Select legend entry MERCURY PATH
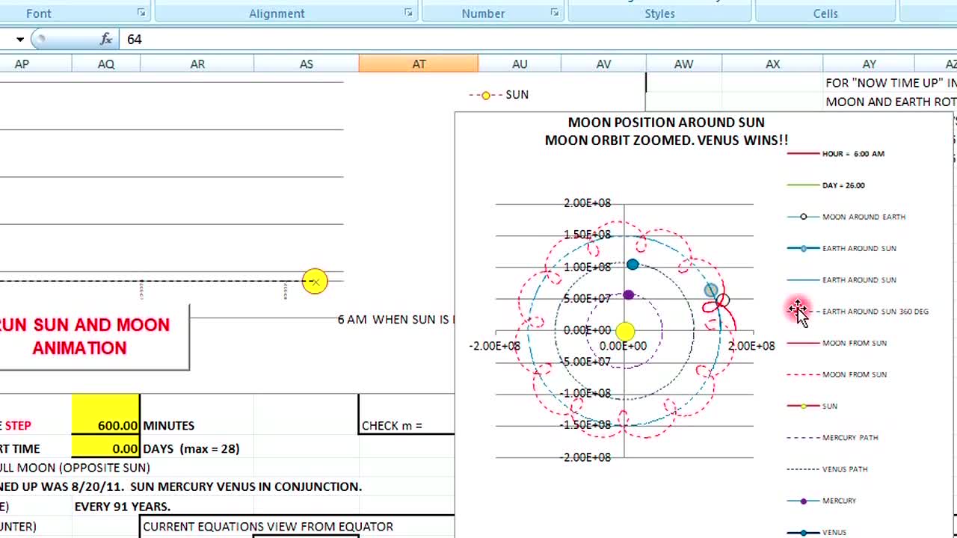Image resolution: width=957 pixels, height=538 pixels. click(833, 438)
